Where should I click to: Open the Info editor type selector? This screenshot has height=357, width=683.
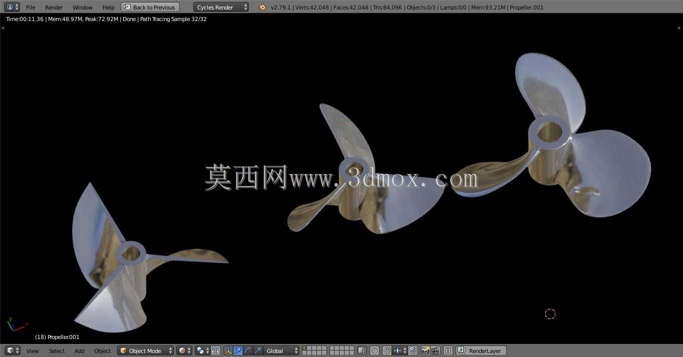[12, 7]
